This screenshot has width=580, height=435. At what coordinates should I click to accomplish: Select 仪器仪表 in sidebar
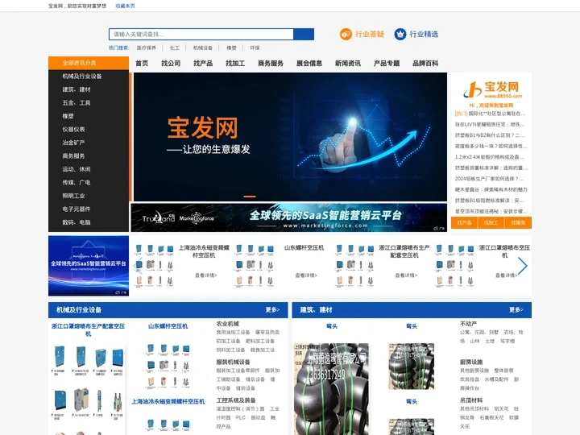tap(73, 130)
